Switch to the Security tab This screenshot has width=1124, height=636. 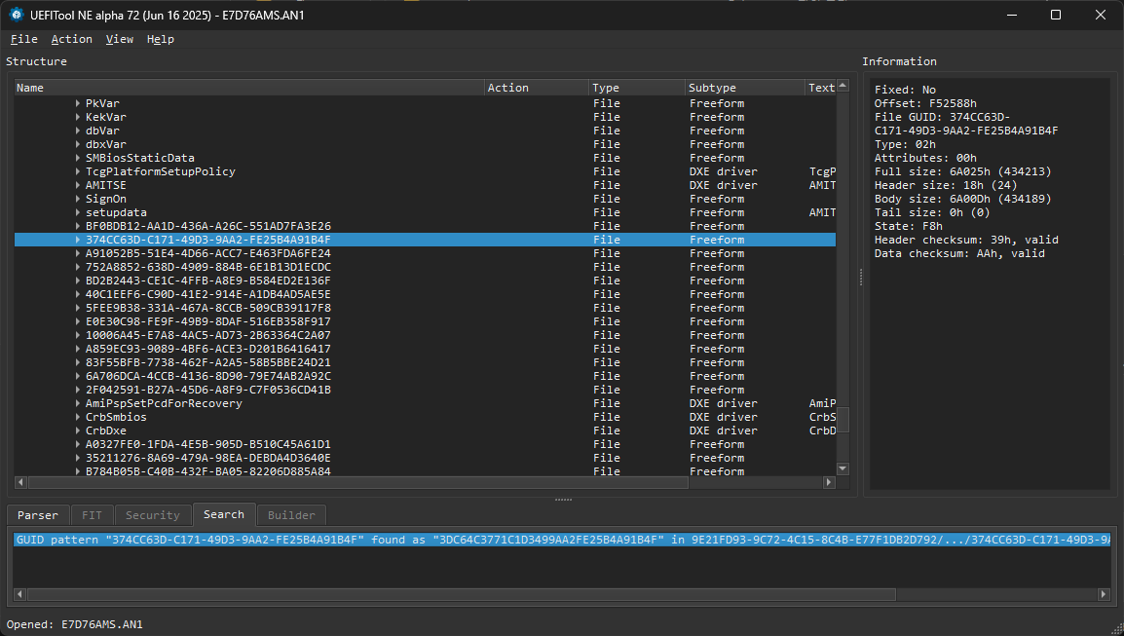click(153, 515)
